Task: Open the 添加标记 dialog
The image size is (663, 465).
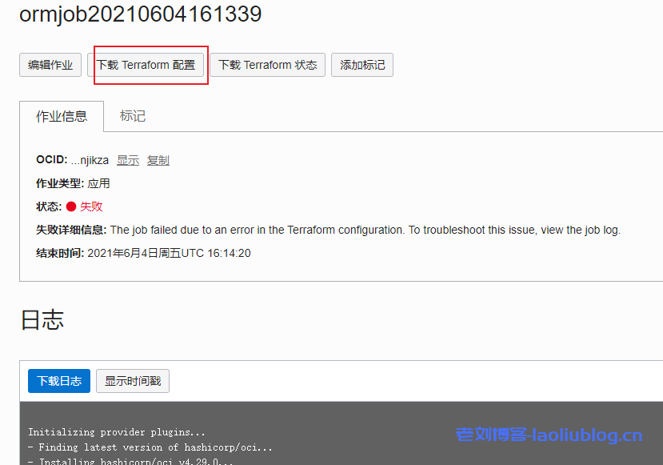Action: [x=362, y=65]
